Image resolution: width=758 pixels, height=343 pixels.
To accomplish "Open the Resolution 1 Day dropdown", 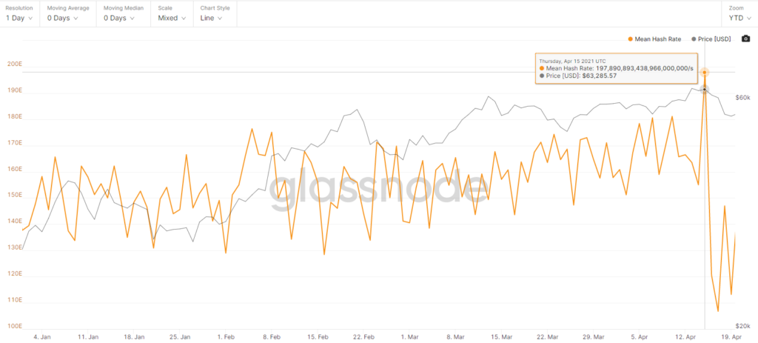I will click(x=20, y=18).
